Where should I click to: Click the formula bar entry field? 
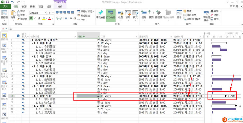click(x=106, y=29)
